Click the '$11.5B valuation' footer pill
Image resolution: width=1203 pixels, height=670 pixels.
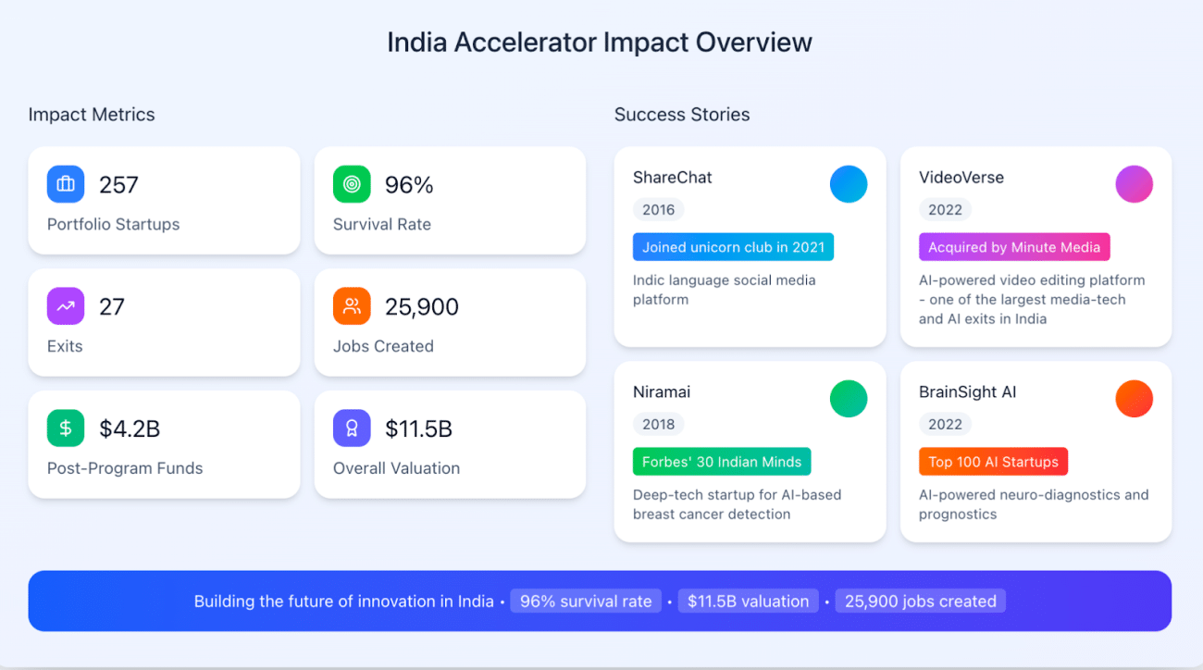(749, 602)
